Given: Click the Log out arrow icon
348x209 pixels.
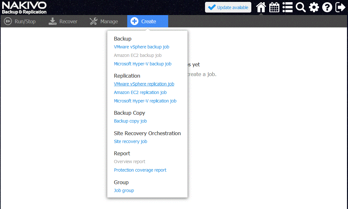Looking at the screenshot, I should 340,7.
